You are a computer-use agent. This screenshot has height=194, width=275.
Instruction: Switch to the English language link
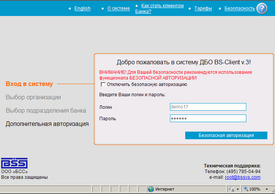point(82,8)
